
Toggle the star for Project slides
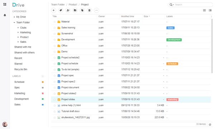click(x=54, y=100)
